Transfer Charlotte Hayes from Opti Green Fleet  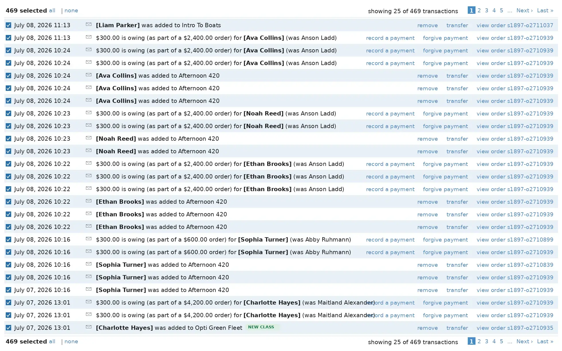tap(457, 328)
